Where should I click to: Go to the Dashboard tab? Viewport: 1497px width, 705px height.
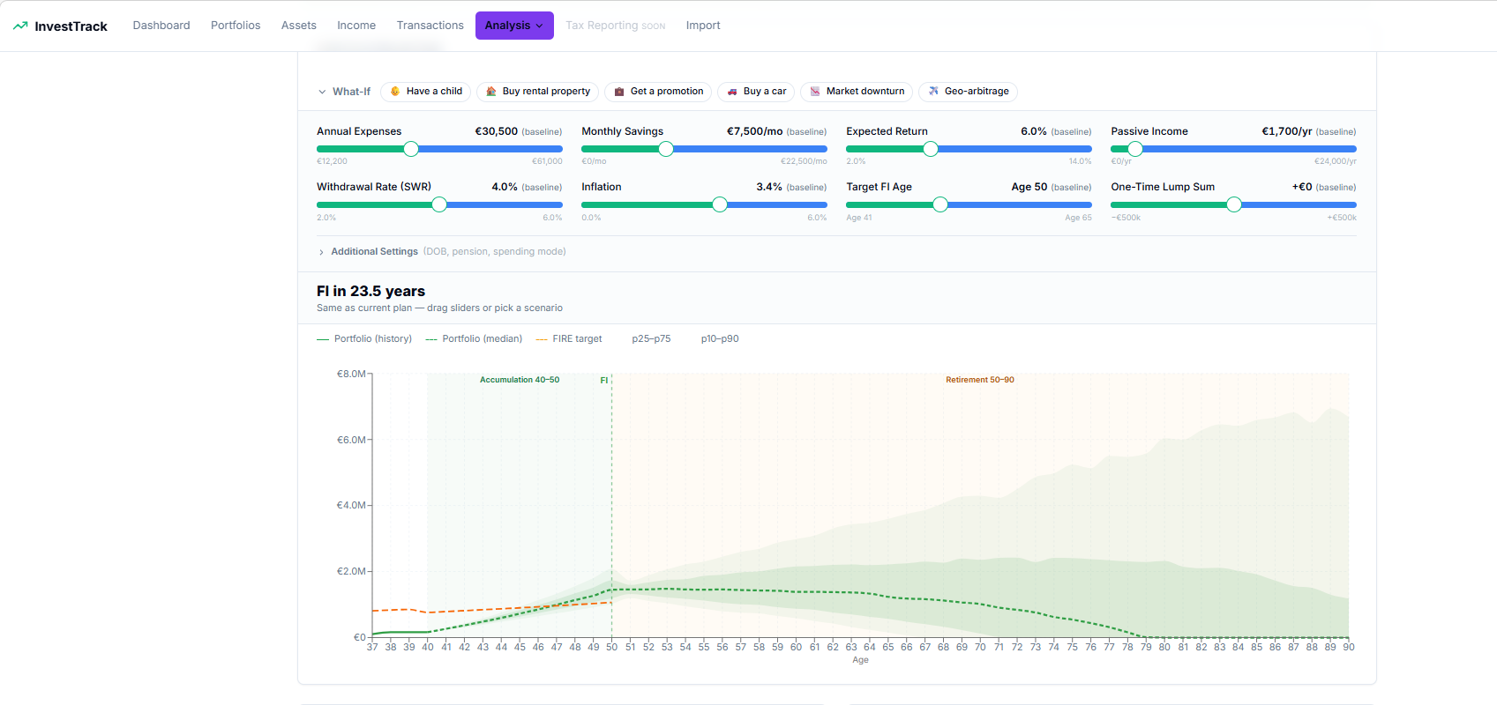tap(161, 26)
